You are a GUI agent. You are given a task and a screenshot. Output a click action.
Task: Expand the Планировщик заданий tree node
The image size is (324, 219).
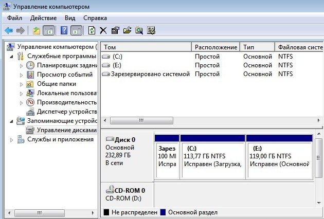(x=21, y=65)
